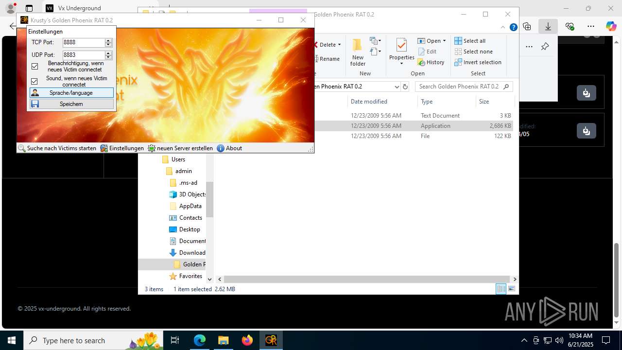Click Rename in Explorer ribbon

327,59
